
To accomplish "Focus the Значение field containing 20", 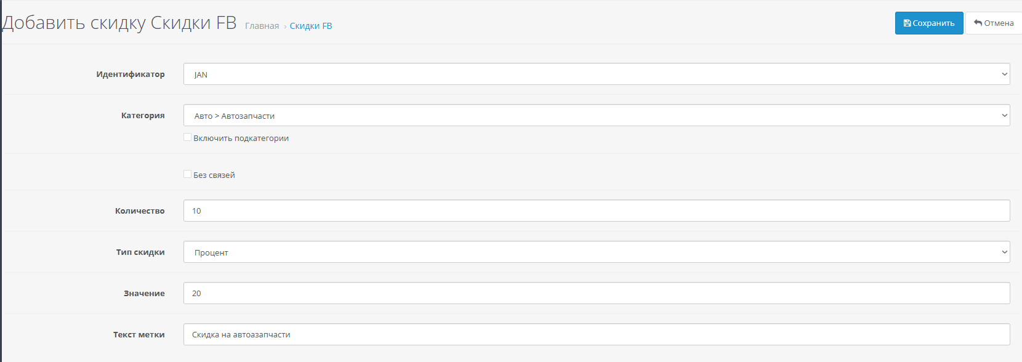I will (x=597, y=293).
